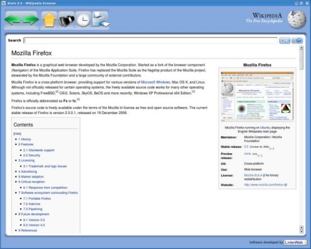
Task: Focus the Search text field
Action: click(x=150, y=40)
